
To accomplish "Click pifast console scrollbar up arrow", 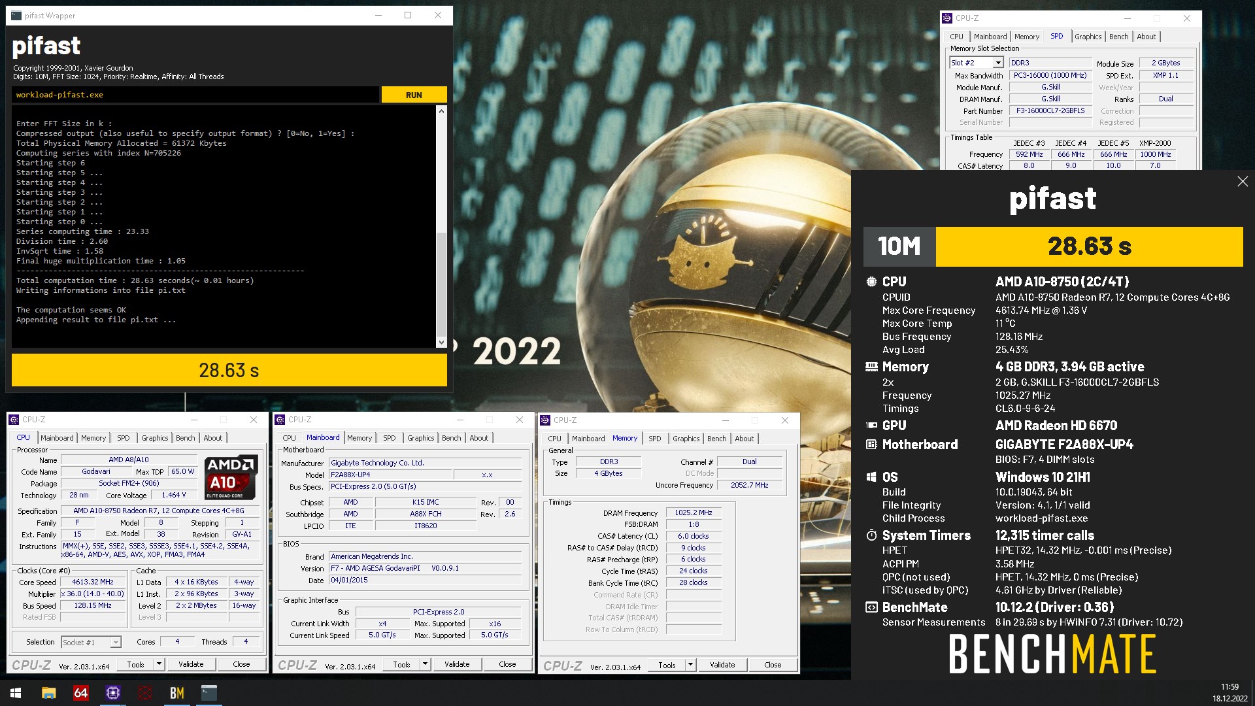I will click(441, 111).
